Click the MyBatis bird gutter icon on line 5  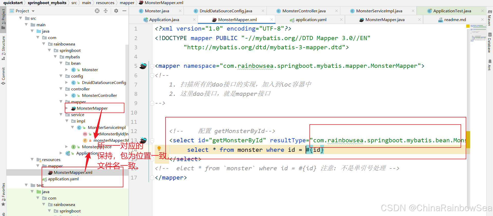pos(143,66)
